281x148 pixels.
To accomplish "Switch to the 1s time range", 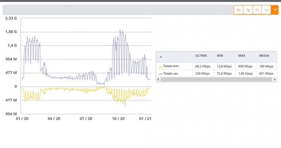I will (257, 10).
